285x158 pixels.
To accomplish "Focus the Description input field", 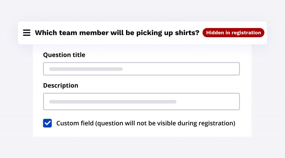I will (x=141, y=102).
